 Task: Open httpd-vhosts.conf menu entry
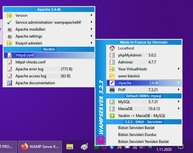(49, 62)
